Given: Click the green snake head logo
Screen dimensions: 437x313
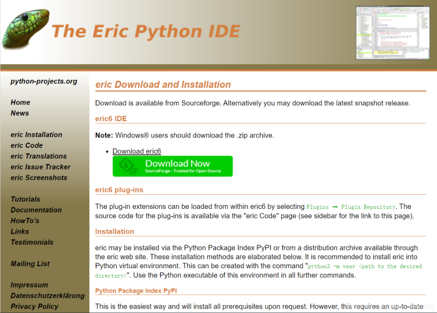Looking at the screenshot, I should pos(25,28).
